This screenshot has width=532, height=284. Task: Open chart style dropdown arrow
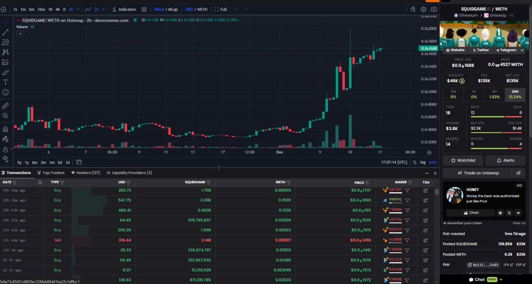[x=104, y=9]
